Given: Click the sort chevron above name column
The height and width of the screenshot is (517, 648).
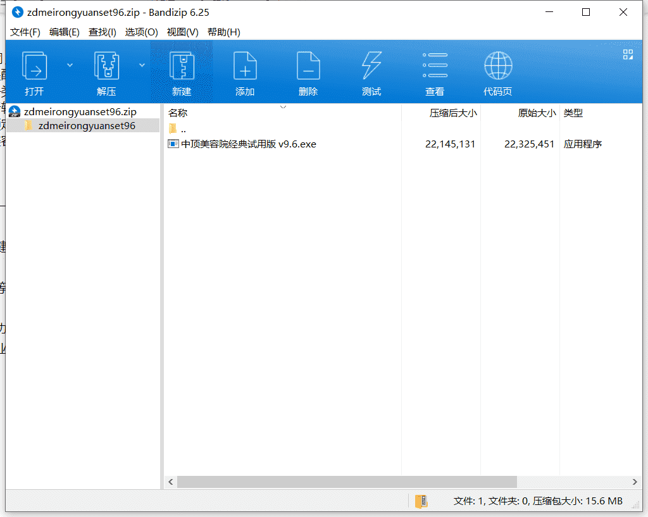Looking at the screenshot, I should [x=283, y=107].
